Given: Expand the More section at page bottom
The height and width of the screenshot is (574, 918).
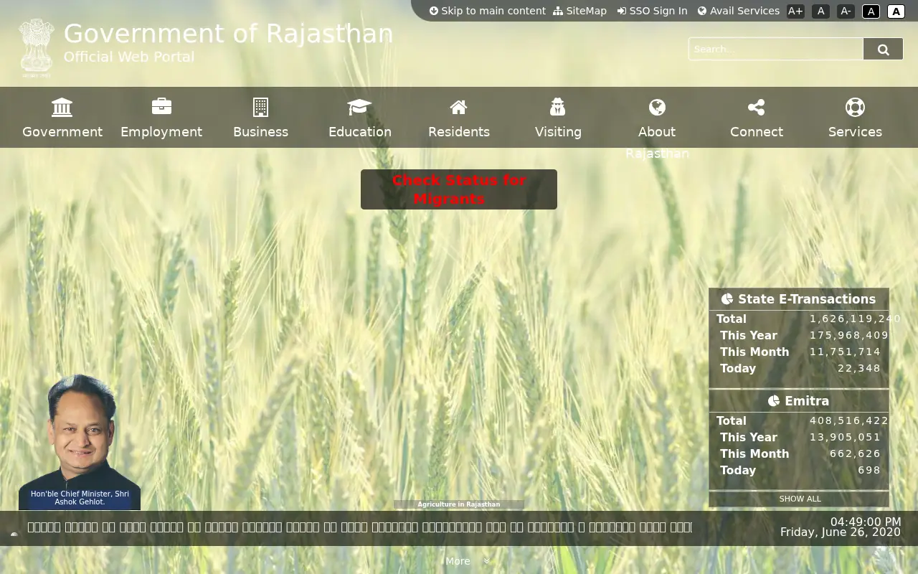Looking at the screenshot, I should tap(458, 561).
